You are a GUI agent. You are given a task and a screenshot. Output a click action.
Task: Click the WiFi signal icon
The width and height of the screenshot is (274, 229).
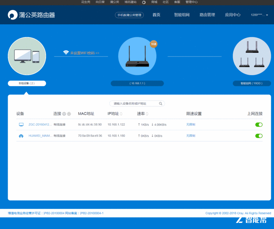coord(66,52)
